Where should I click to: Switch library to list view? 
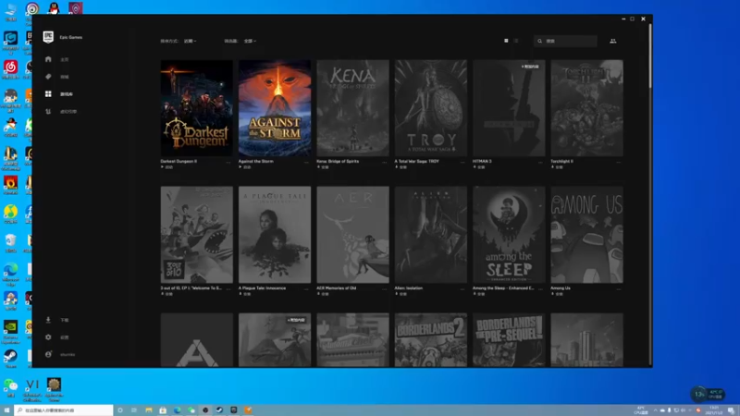pyautogui.click(x=516, y=41)
